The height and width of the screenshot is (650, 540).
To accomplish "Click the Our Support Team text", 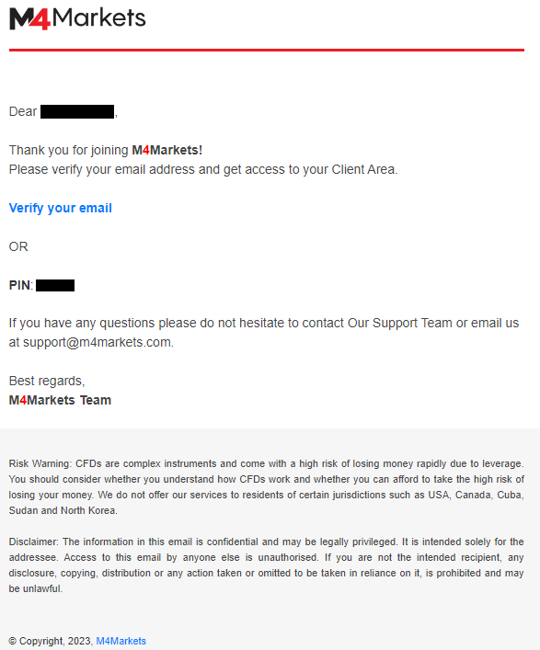I will 400,323.
